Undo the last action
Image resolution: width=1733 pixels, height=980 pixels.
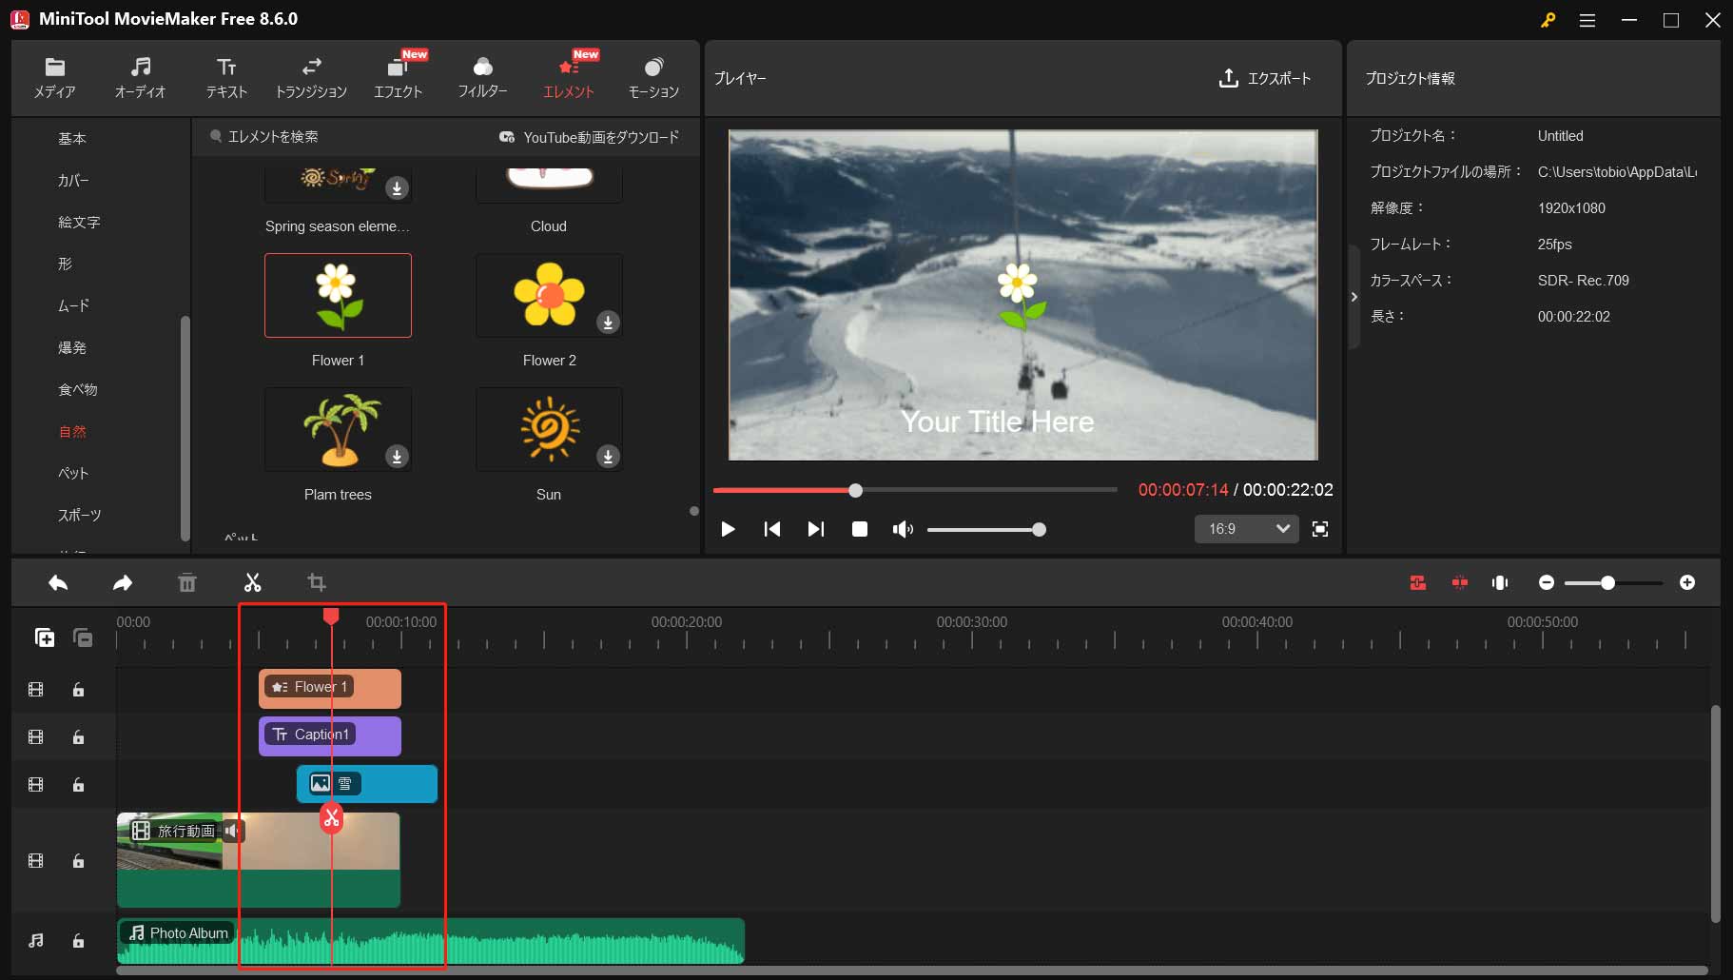pos(58,582)
